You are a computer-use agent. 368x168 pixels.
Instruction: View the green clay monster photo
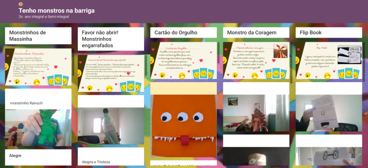38,128
